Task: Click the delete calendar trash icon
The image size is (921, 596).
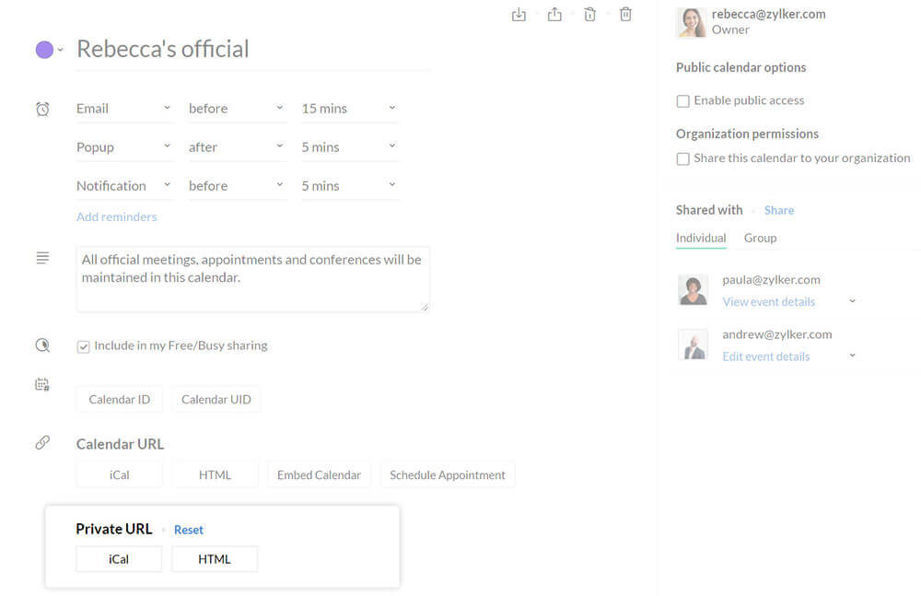Action: tap(625, 14)
